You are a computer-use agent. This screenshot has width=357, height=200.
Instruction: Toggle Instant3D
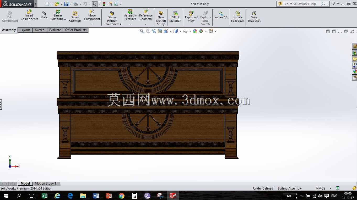tap(221, 15)
